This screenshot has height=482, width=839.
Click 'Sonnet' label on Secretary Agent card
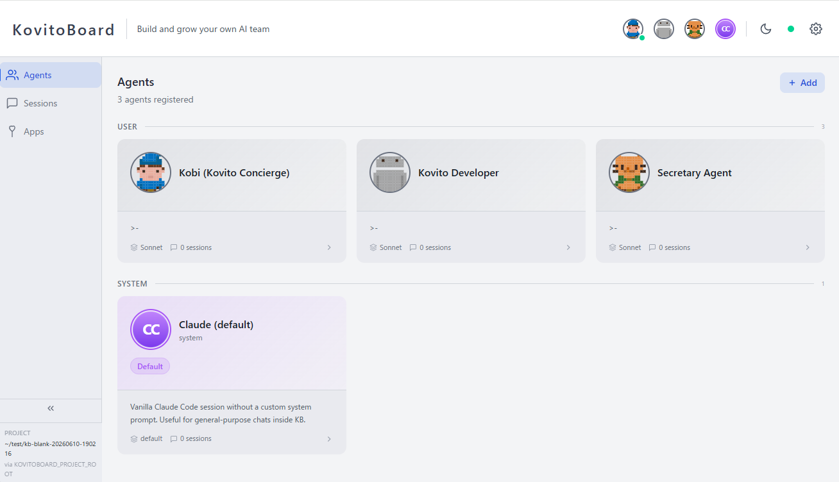630,247
